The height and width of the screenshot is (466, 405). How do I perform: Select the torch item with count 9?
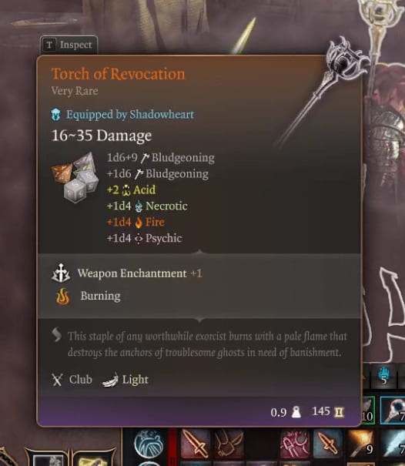point(361,444)
